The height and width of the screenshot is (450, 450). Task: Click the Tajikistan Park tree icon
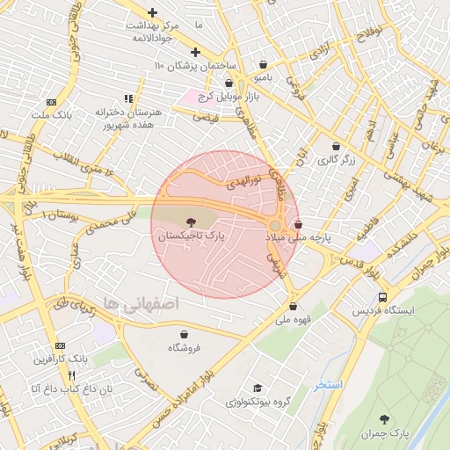pos(191,222)
